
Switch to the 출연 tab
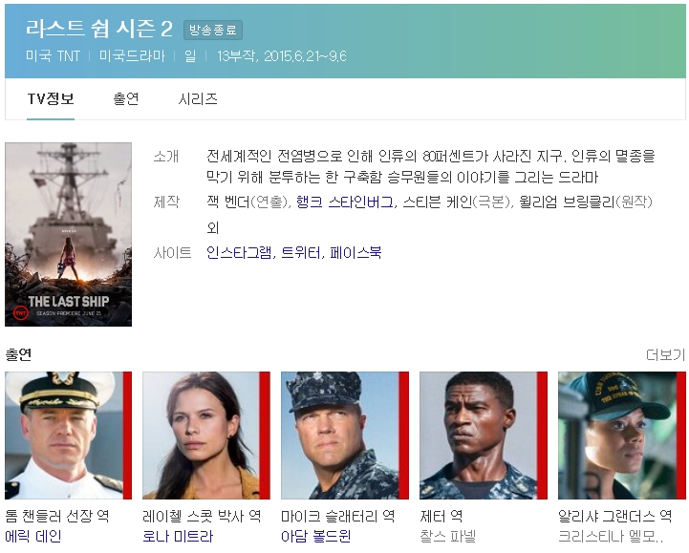point(126,98)
